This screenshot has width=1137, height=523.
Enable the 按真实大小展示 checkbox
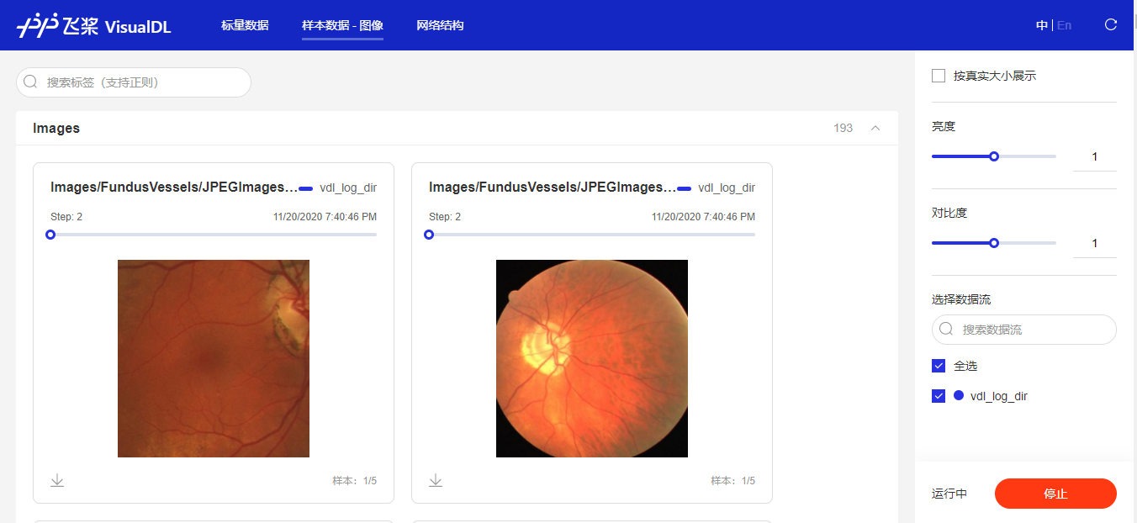pos(939,75)
